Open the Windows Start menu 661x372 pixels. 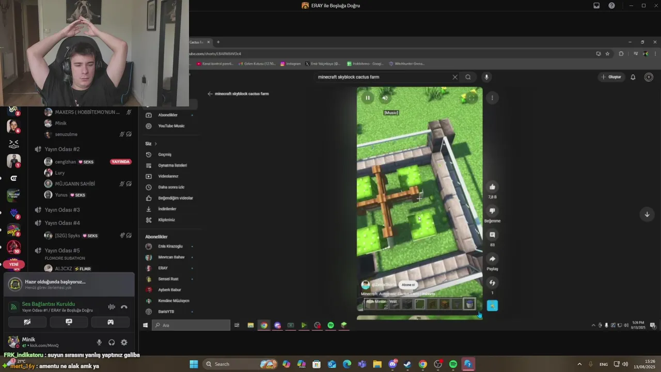tap(194, 364)
